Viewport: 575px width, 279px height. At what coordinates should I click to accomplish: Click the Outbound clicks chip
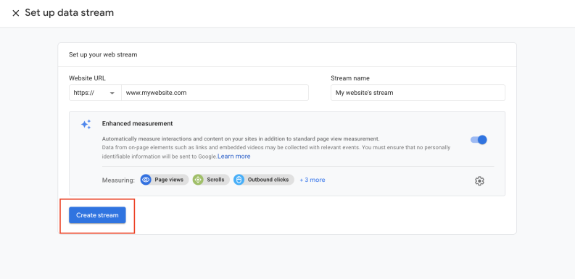click(264, 180)
